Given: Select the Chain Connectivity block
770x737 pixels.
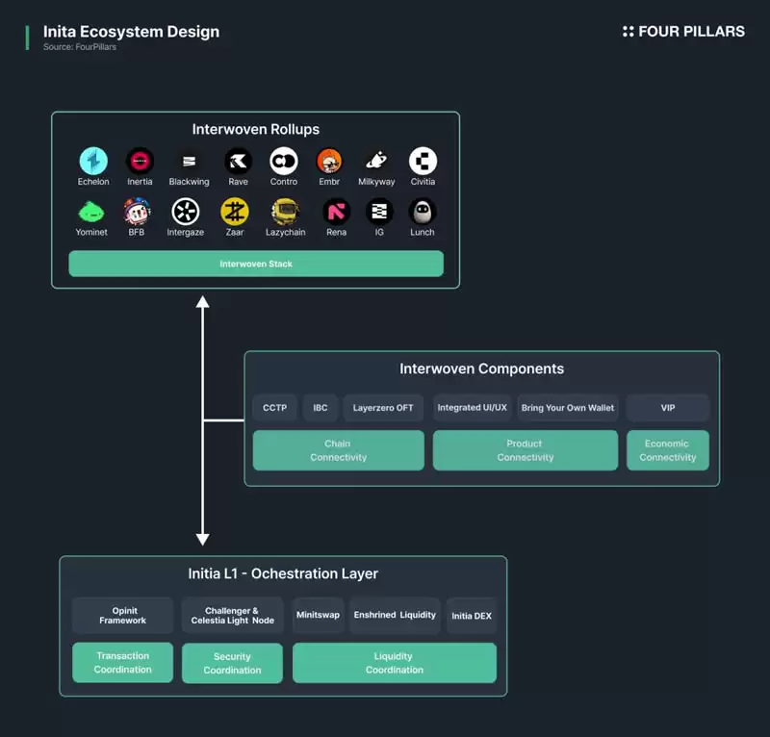Looking at the screenshot, I should (x=338, y=450).
